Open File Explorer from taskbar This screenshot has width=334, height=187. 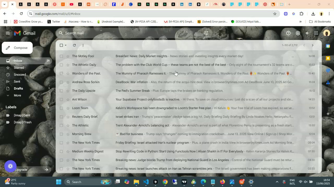point(136,182)
